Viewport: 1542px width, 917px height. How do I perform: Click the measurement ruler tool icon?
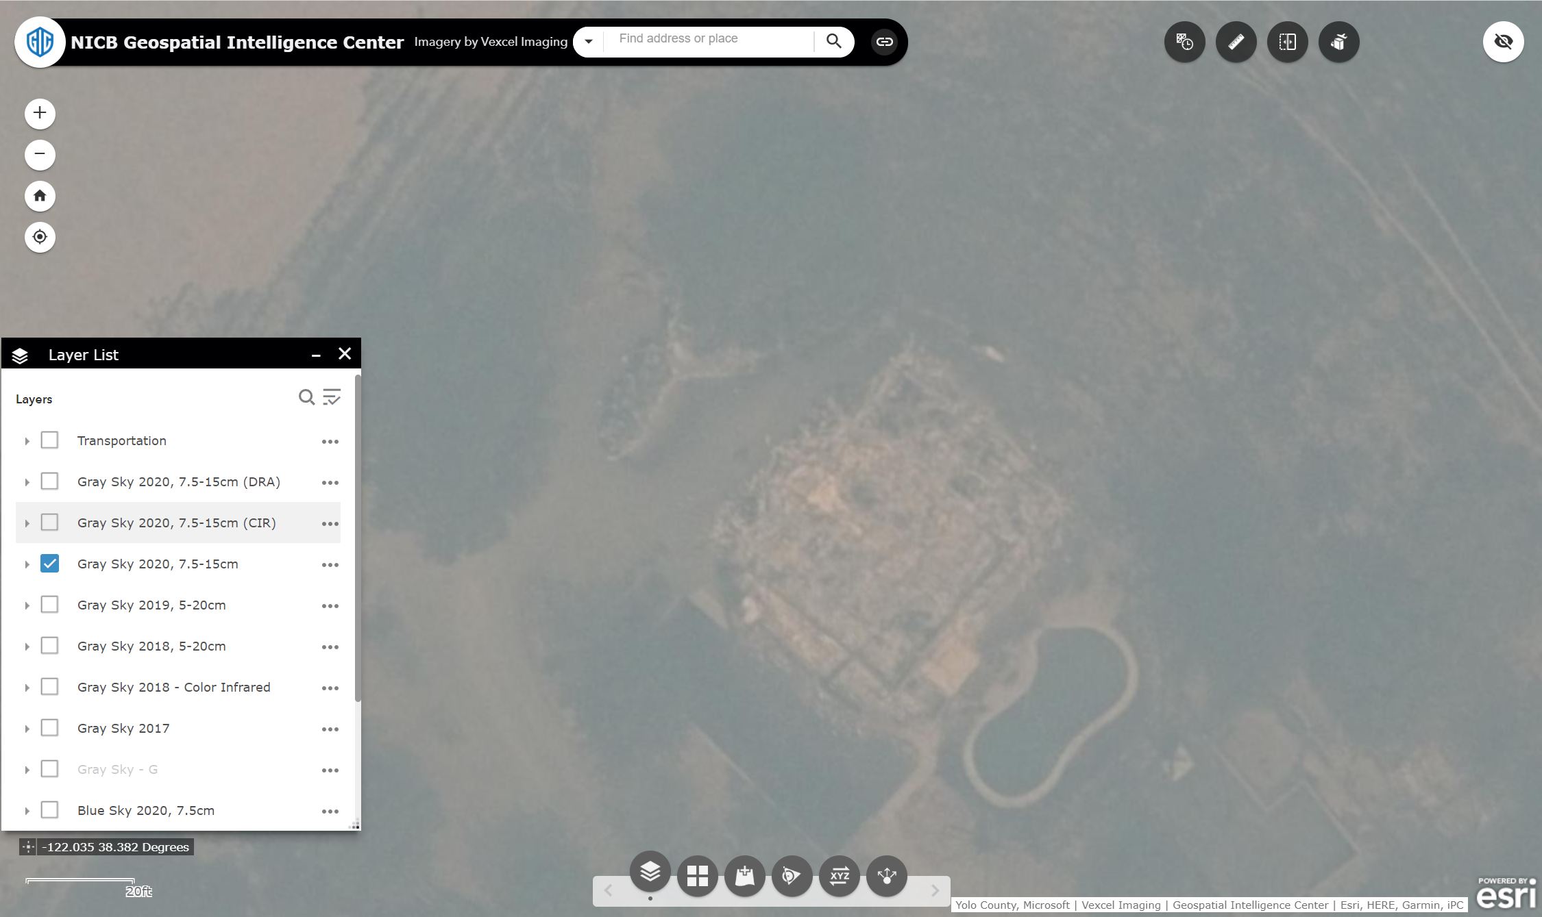[x=1236, y=42]
